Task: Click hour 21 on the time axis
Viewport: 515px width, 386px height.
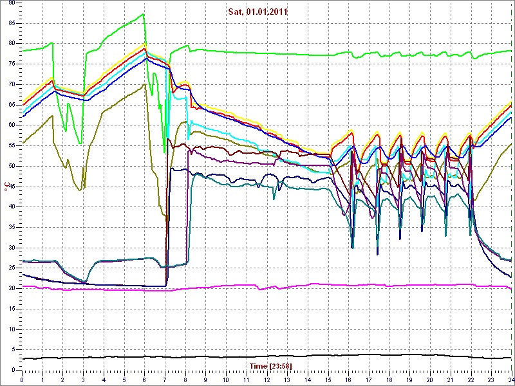Action: [451, 380]
